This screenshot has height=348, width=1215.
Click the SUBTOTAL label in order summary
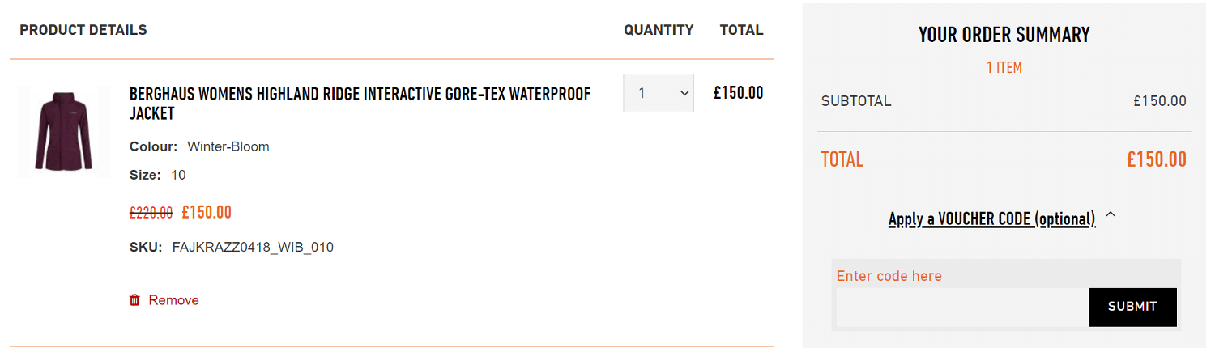(855, 101)
